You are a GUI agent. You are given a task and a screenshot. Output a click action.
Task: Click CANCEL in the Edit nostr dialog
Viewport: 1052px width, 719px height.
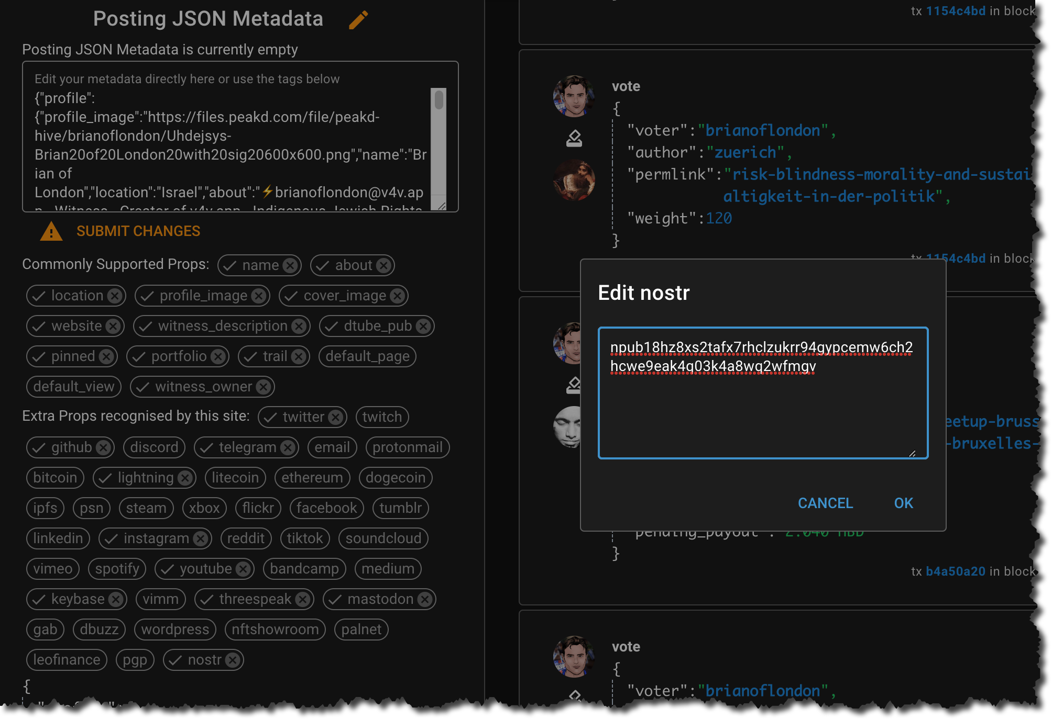pyautogui.click(x=825, y=503)
